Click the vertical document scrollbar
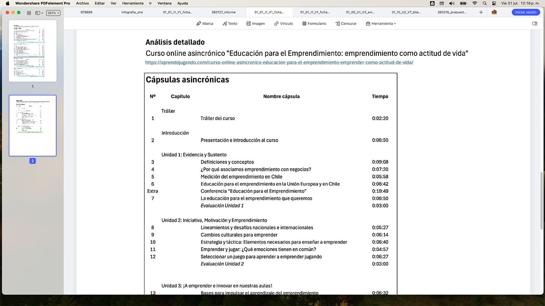This screenshot has height=306, width=545. click(x=542, y=201)
